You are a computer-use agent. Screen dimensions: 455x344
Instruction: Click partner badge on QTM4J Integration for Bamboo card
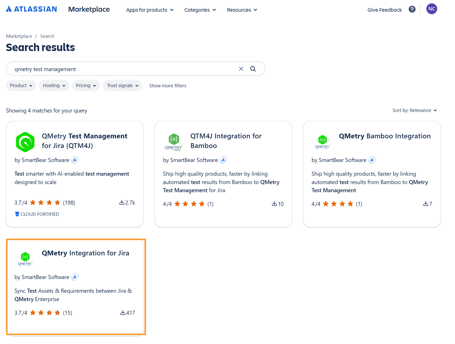[x=223, y=160]
